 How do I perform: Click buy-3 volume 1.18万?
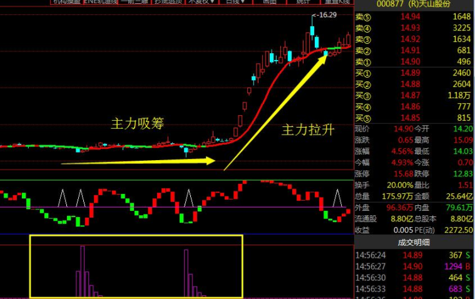tap(459, 95)
